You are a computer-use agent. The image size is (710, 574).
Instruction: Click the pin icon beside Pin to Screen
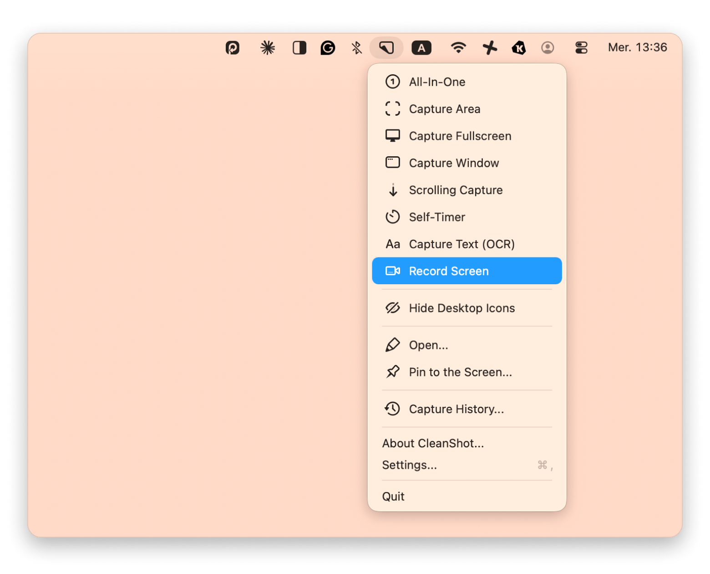click(x=393, y=372)
